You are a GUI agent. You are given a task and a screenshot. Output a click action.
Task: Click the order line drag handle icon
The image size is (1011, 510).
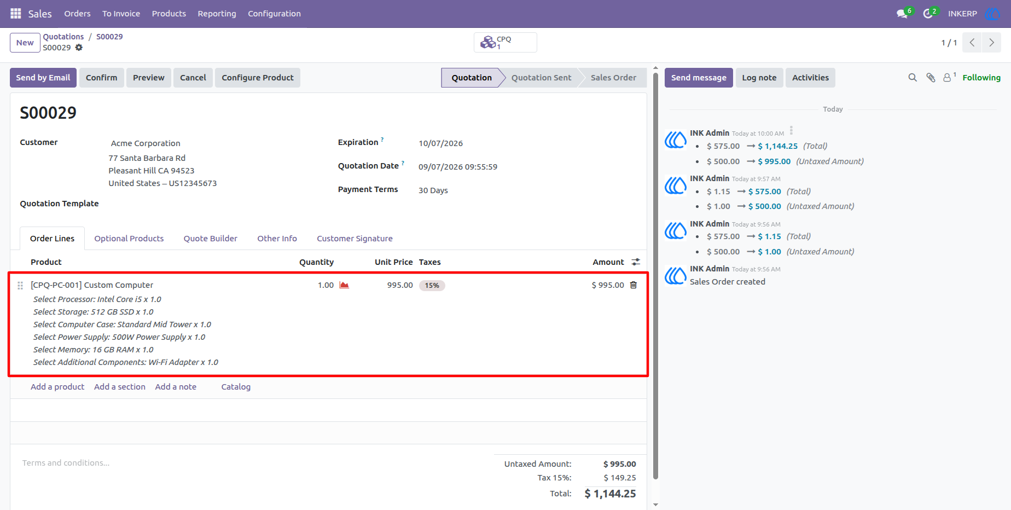coord(20,286)
